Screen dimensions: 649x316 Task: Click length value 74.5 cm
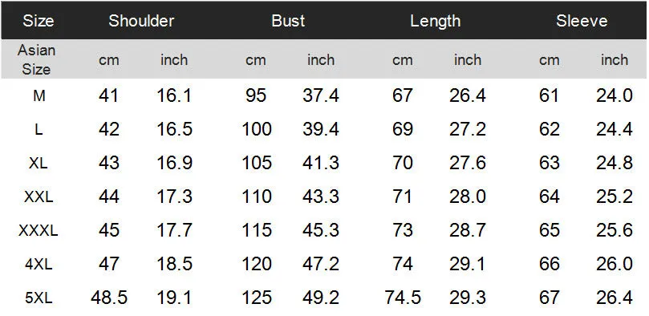403,298
